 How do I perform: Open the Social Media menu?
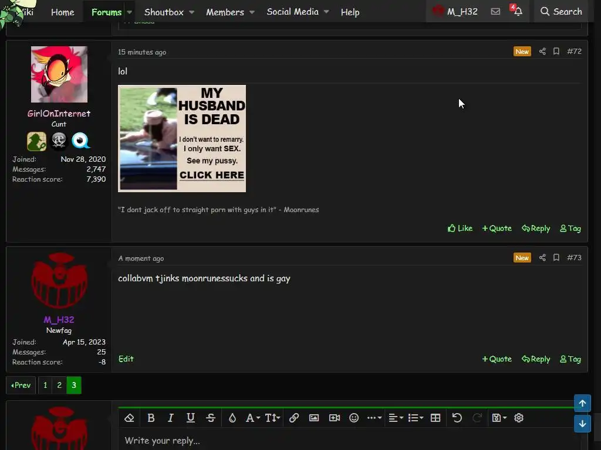click(x=292, y=12)
